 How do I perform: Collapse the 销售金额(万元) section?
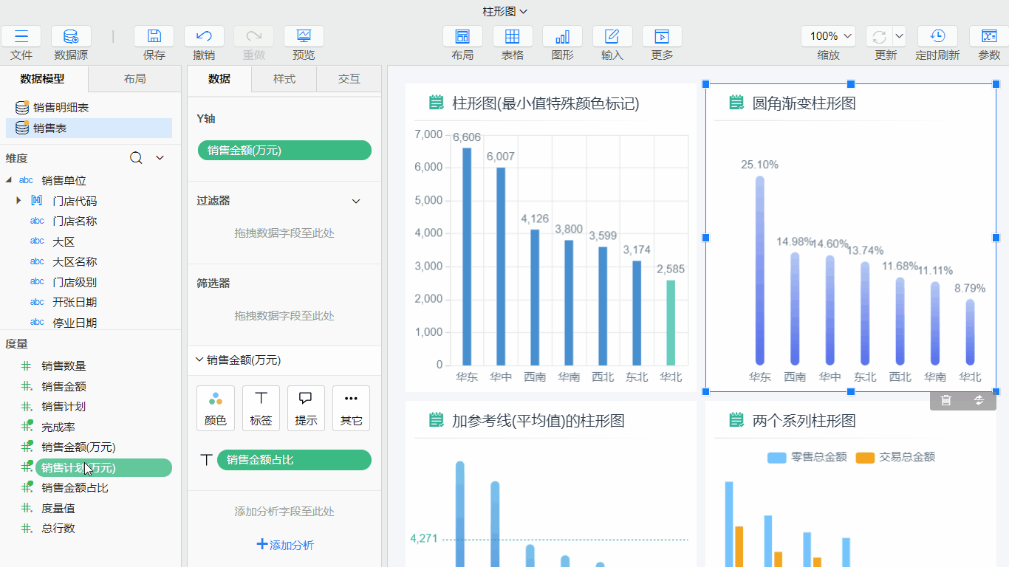point(199,360)
